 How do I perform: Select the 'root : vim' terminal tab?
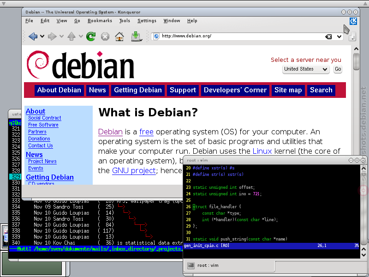pos(229,266)
